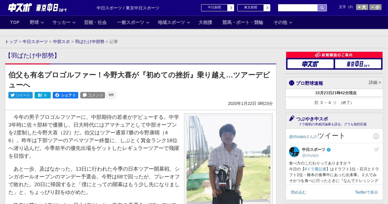Expand the 野球 menu

(37, 22)
